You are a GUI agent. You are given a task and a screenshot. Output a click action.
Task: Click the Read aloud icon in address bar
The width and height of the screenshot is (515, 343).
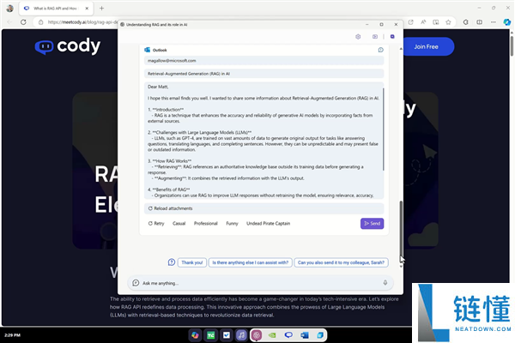point(423,22)
